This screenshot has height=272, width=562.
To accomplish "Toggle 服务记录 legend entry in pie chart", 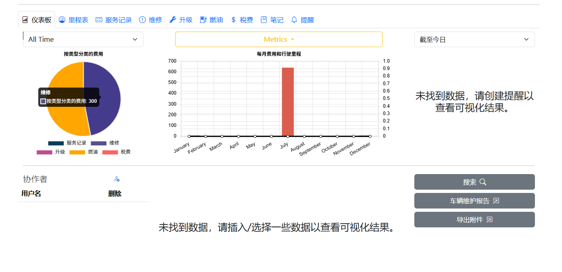I will tap(67, 143).
